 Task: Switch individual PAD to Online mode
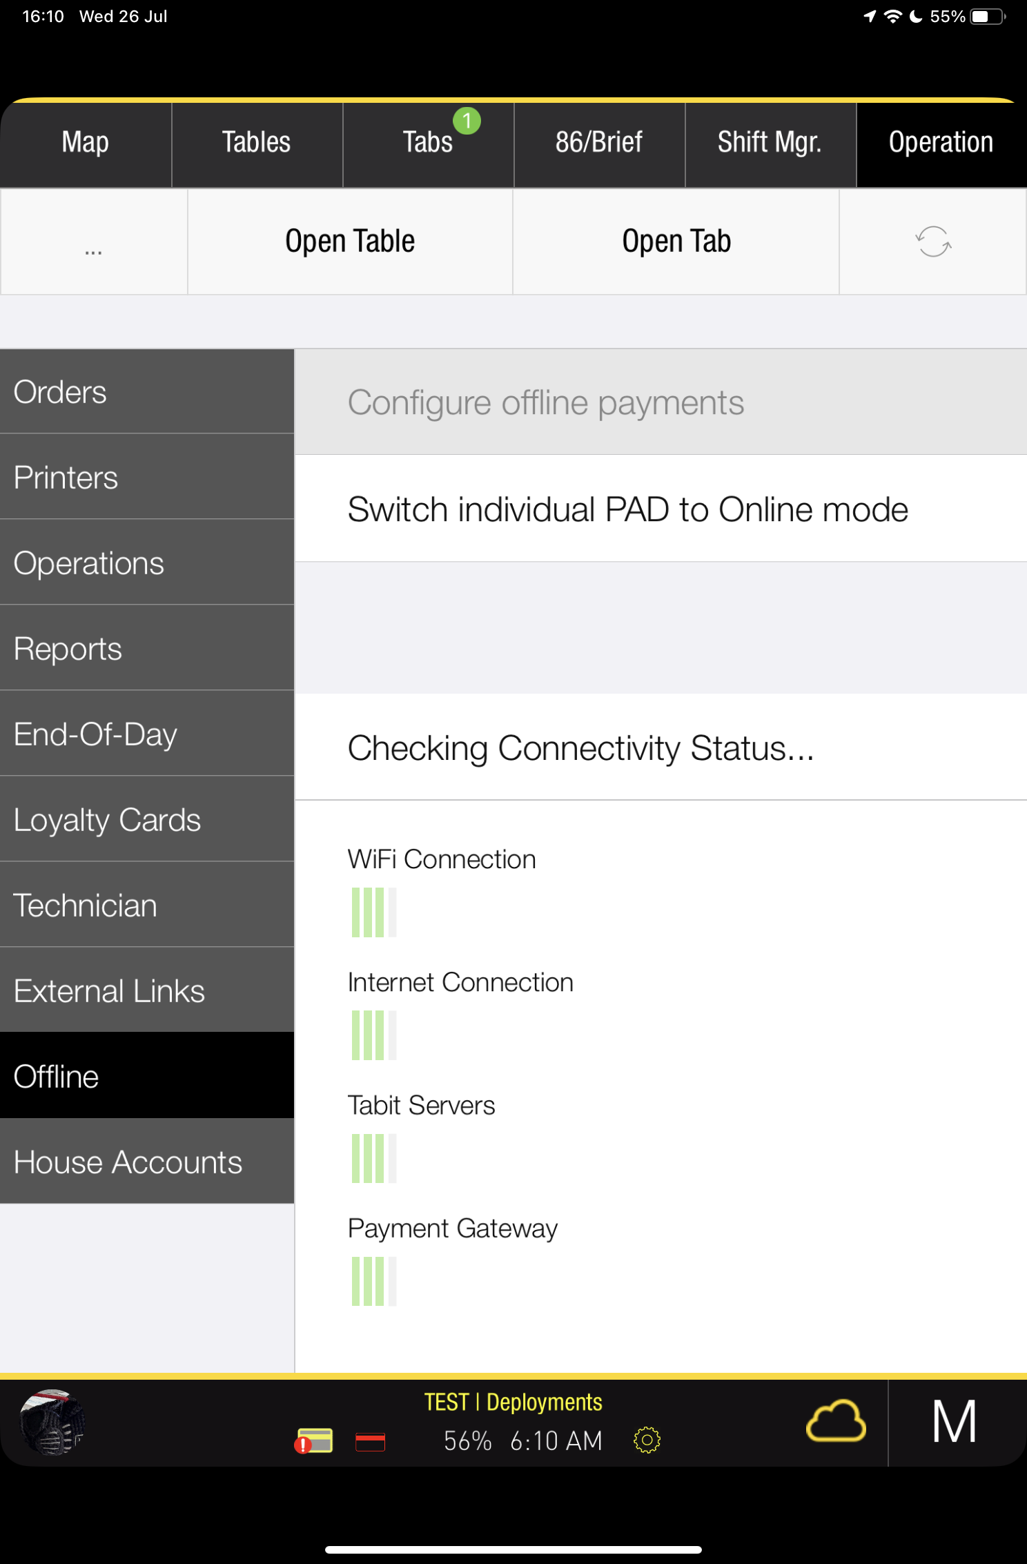coord(627,509)
